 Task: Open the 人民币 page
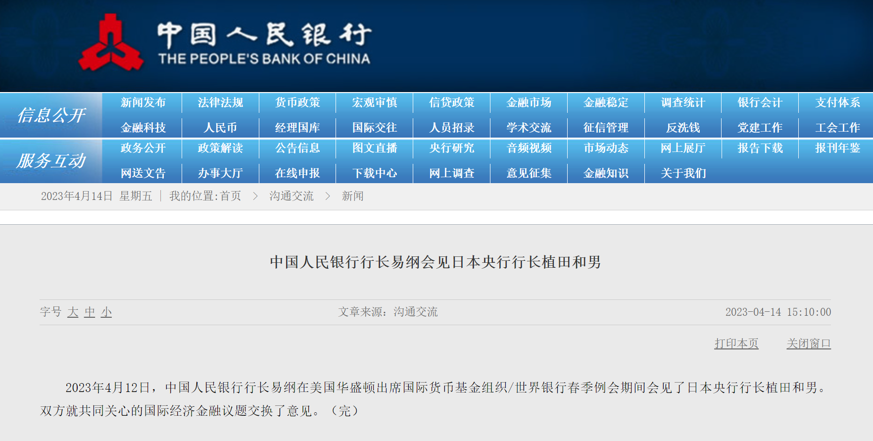point(220,128)
